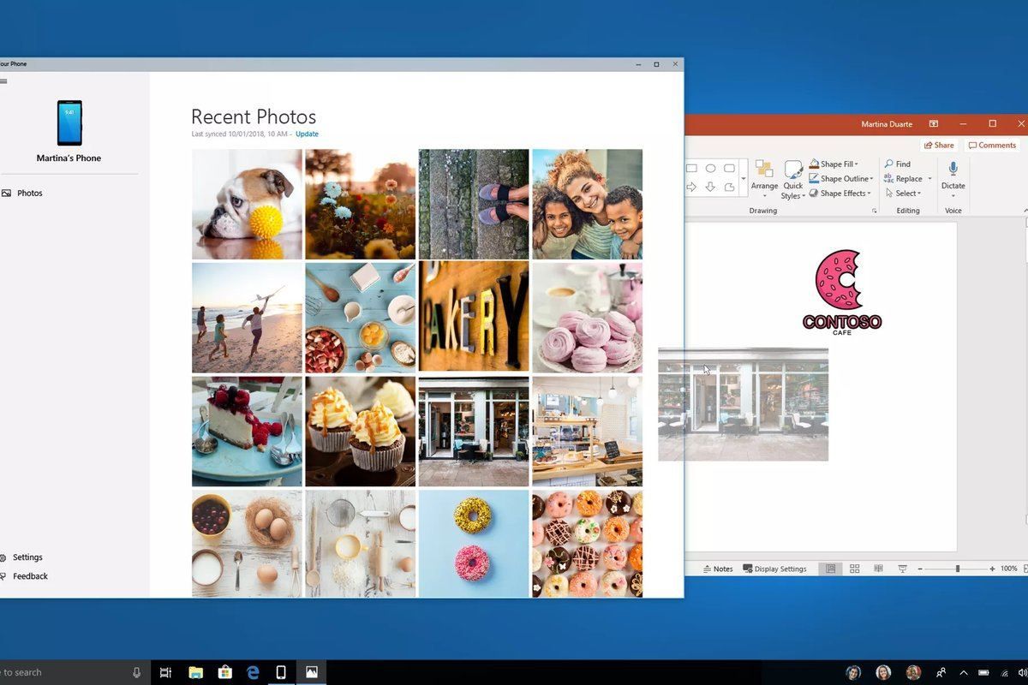Select the oval shape in shapes gallery
The image size is (1028, 685).
(710, 169)
